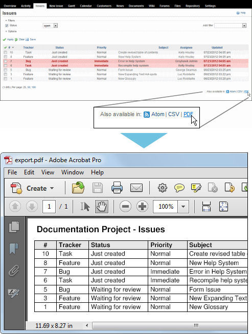Zoom in with the plus button
Viewport: 252px width, 334px height.
(x=142, y=207)
